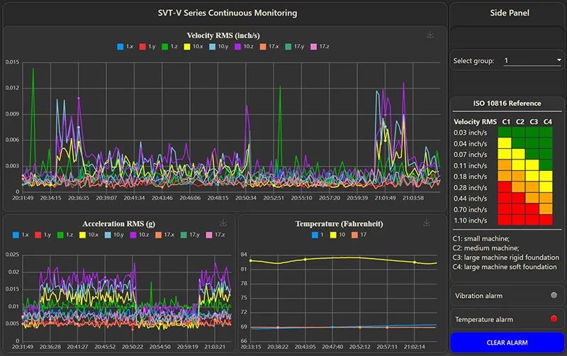Hide 10.z series in Velocity chart legend

[x=245, y=47]
